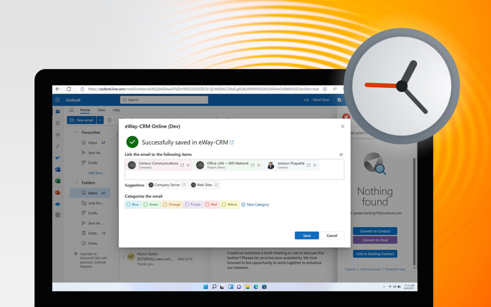
Task: Remove the Century Communications link
Action: [x=188, y=165]
